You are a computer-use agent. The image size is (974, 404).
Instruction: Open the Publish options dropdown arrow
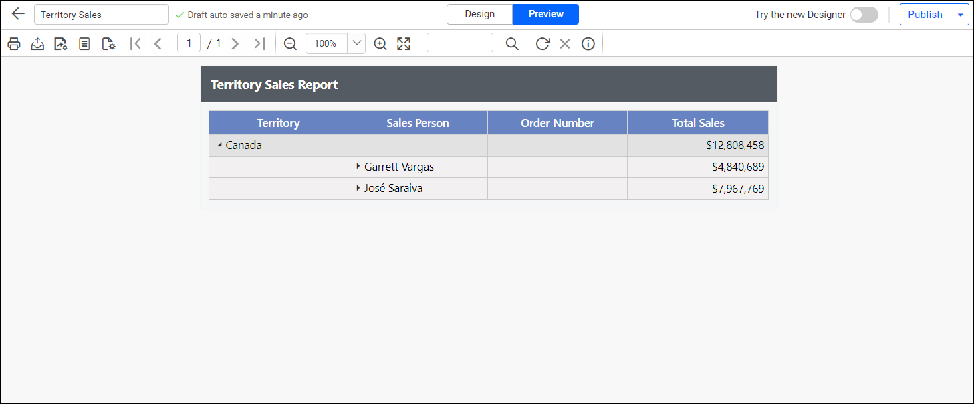[x=961, y=14]
